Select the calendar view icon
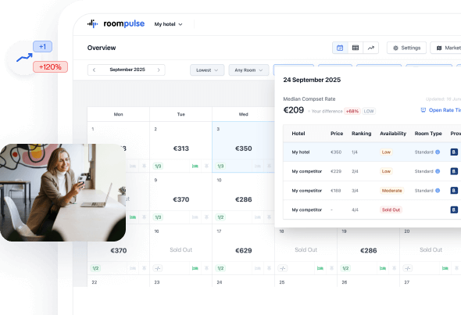Viewport: 461px width, 315px height. [340, 48]
